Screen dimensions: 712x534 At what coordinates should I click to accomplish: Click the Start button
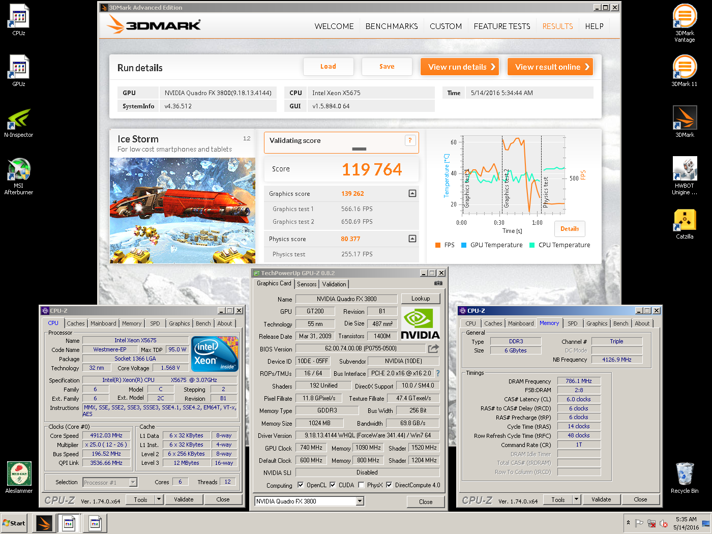[x=14, y=523]
